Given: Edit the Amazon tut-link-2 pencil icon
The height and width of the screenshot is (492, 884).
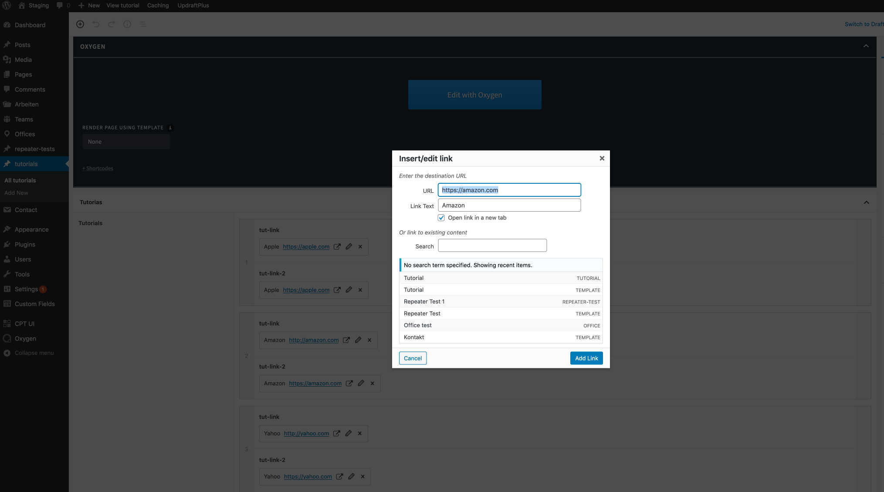Looking at the screenshot, I should click(x=361, y=384).
